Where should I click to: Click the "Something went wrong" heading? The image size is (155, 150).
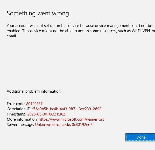[38, 13]
